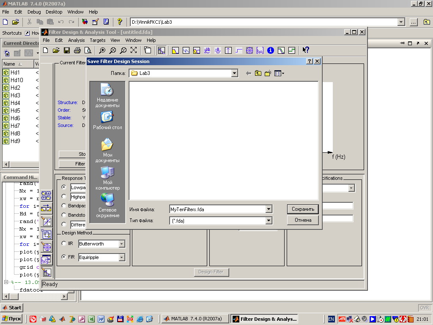This screenshot has height=325, width=433.
Task: Click file name field MyTenFilters.fda
Action: [x=218, y=209]
